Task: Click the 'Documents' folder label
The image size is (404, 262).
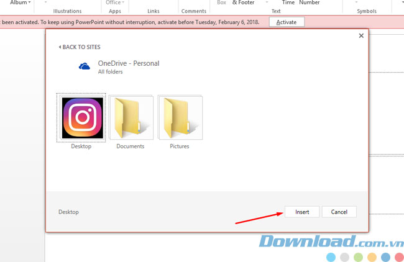Action: click(x=131, y=146)
